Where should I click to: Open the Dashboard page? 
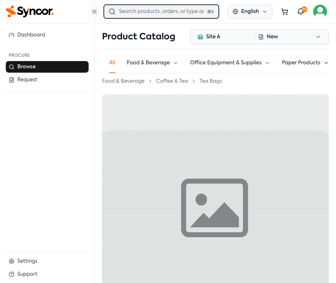click(x=31, y=35)
